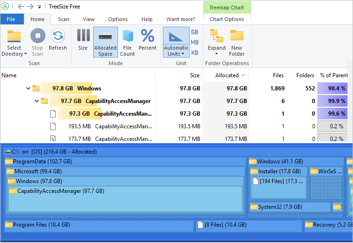Screen dimensions: 353x243
Task: Set unit to GB
Action: (195, 32)
